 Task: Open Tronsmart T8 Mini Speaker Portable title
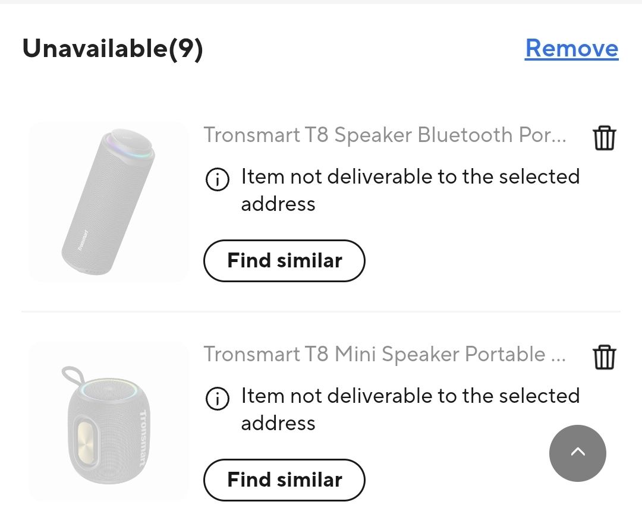pyautogui.click(x=384, y=354)
